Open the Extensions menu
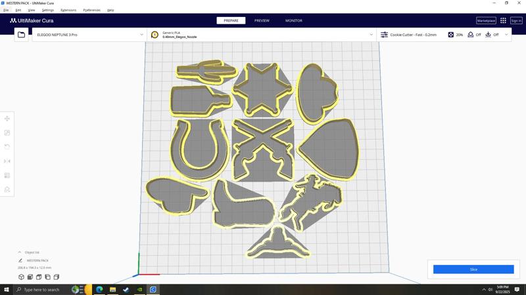The image size is (526, 295). click(x=68, y=10)
